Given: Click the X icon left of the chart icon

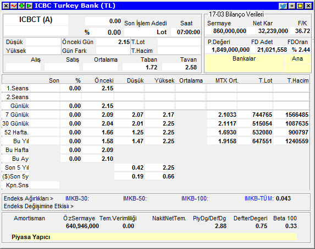Looking at the screenshot, I should coord(6,6).
